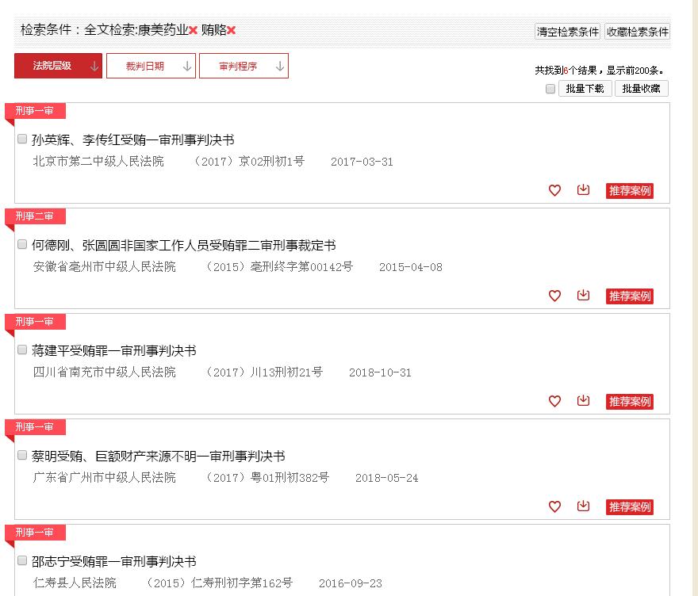Image resolution: width=698 pixels, height=596 pixels.
Task: Select the 蒋建平受贿罪 case checkbox
Action: click(22, 350)
